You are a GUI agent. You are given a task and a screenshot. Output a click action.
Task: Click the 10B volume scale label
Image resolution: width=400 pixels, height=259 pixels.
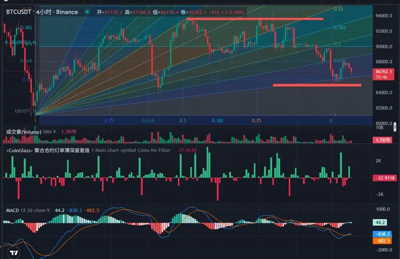coord(379,127)
